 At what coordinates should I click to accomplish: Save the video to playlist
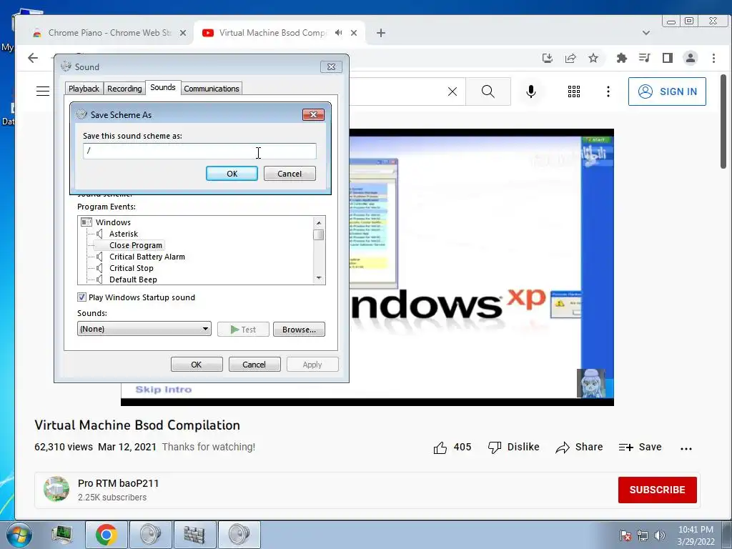[640, 447]
